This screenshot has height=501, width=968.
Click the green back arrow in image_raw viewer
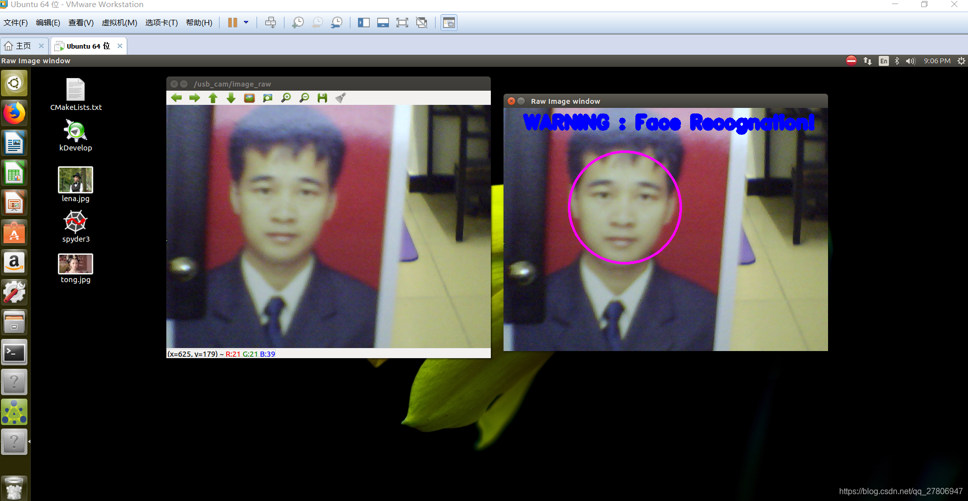[x=177, y=98]
